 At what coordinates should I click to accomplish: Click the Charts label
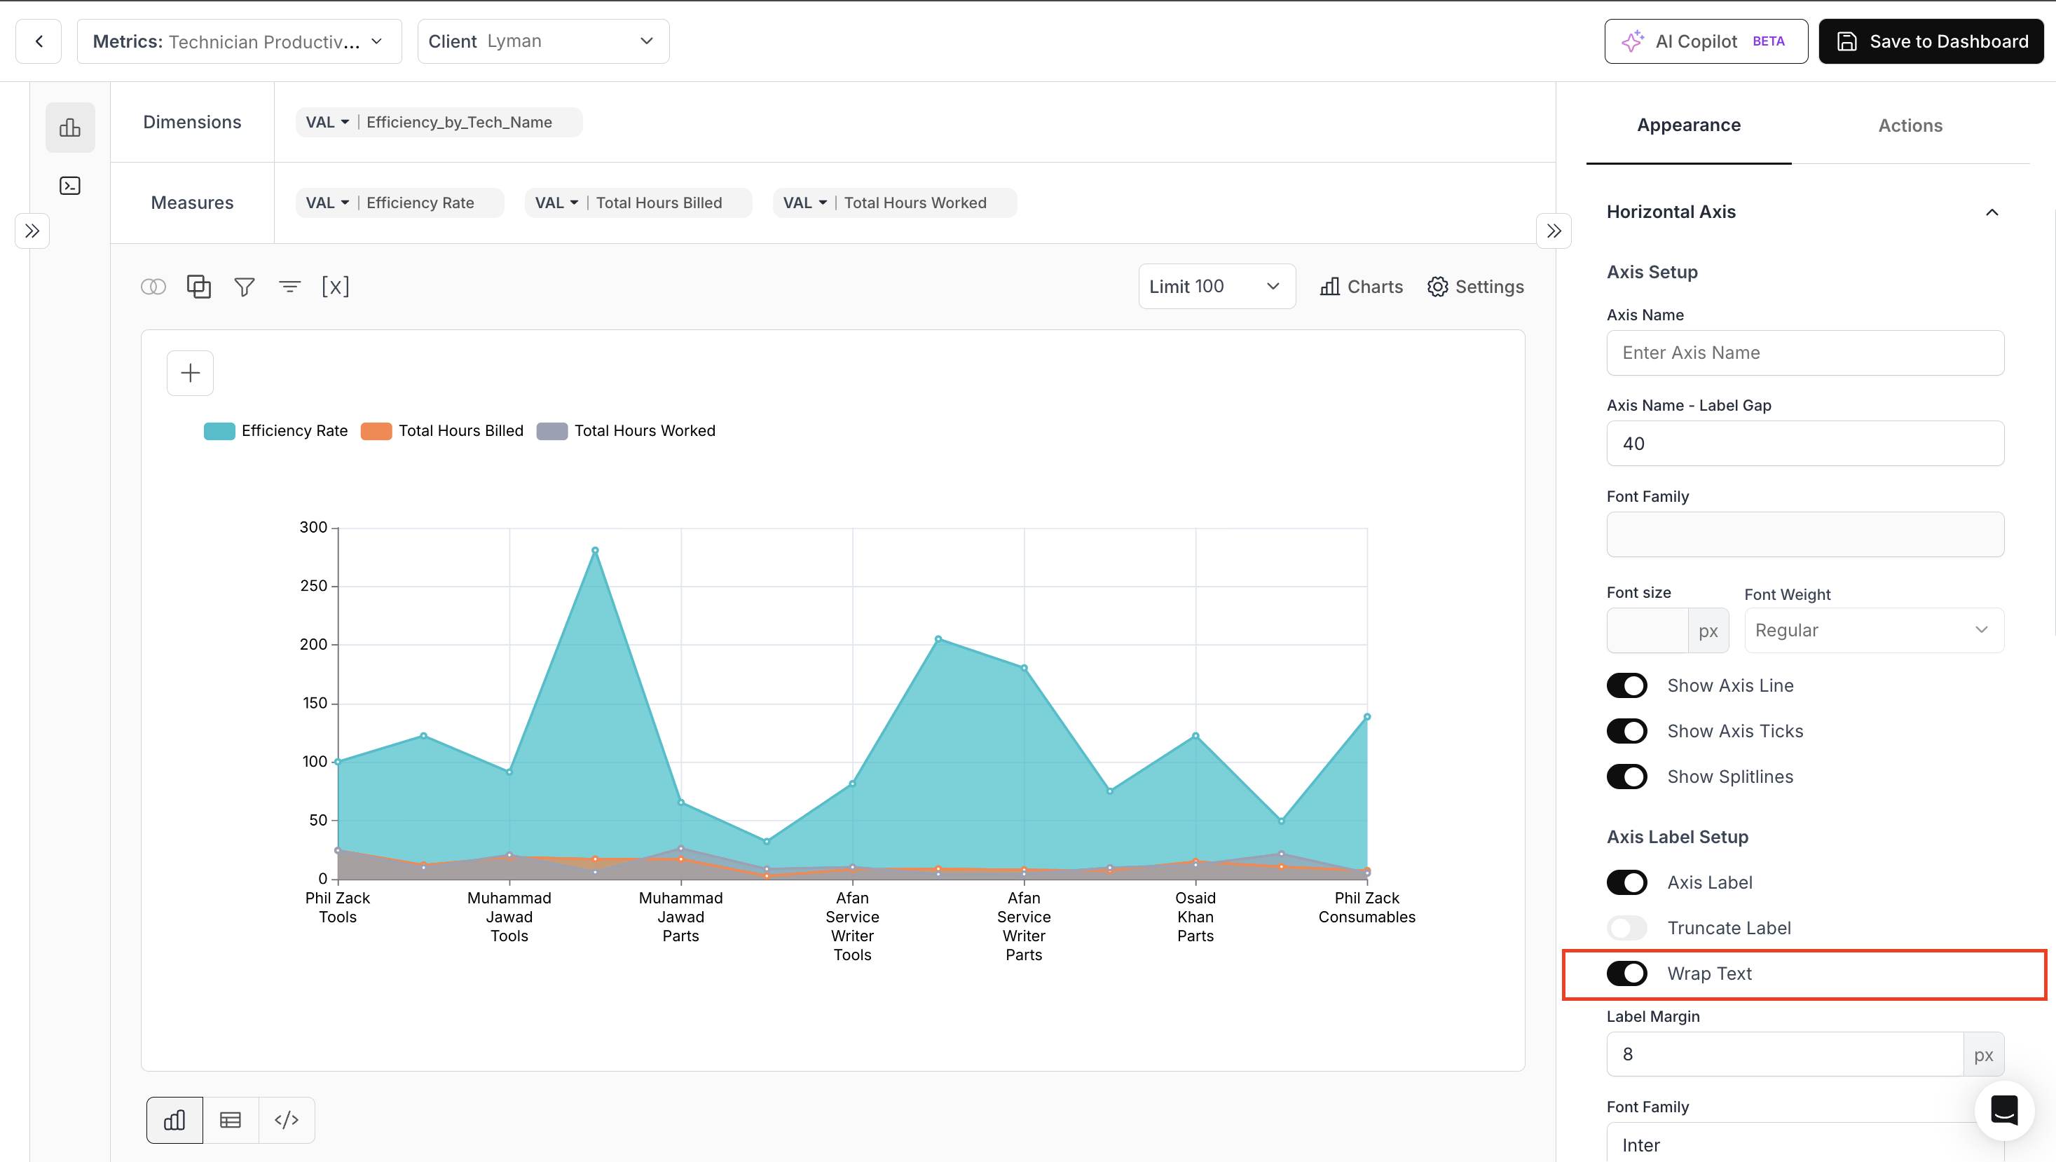[x=1374, y=287]
